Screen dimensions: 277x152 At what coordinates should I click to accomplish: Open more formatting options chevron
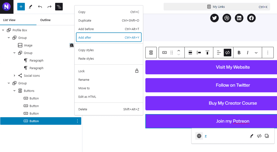pos(256,53)
